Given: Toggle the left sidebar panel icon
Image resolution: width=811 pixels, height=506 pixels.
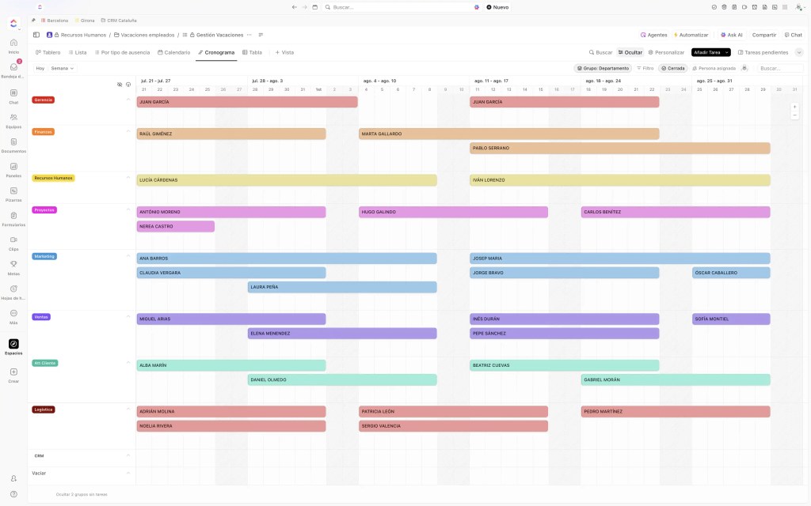Looking at the screenshot, I should click(36, 35).
